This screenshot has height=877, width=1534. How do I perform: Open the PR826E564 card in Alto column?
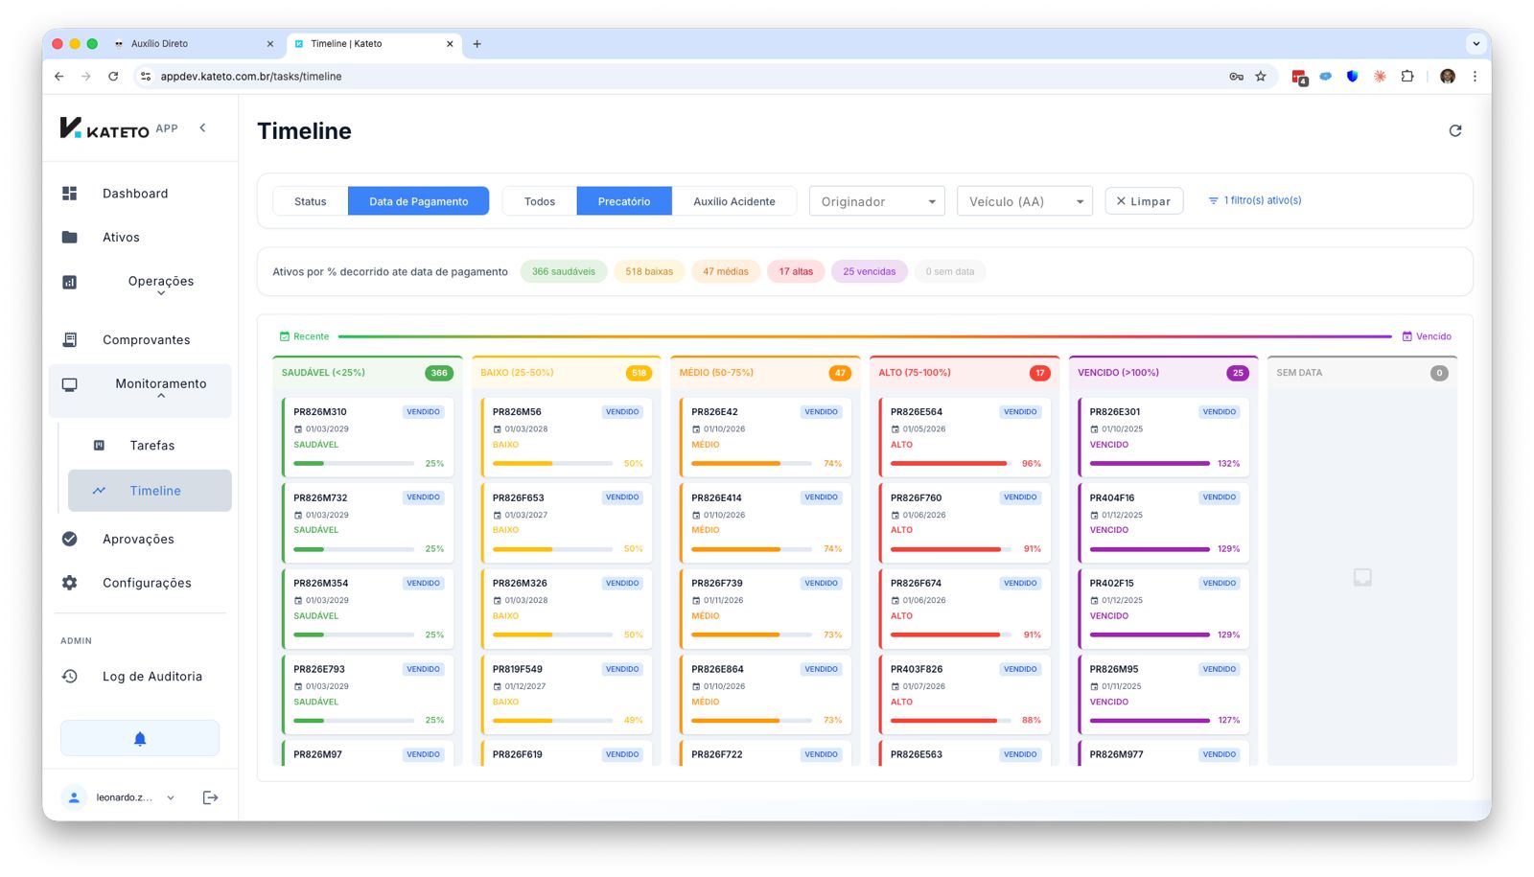[964, 436]
